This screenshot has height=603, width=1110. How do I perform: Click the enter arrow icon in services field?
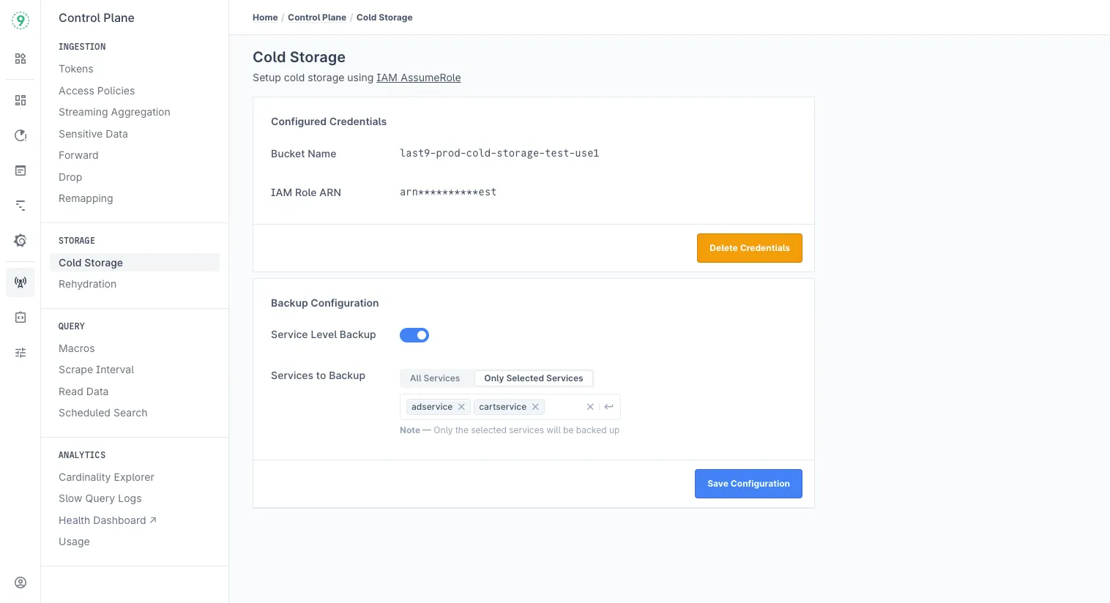coord(608,407)
